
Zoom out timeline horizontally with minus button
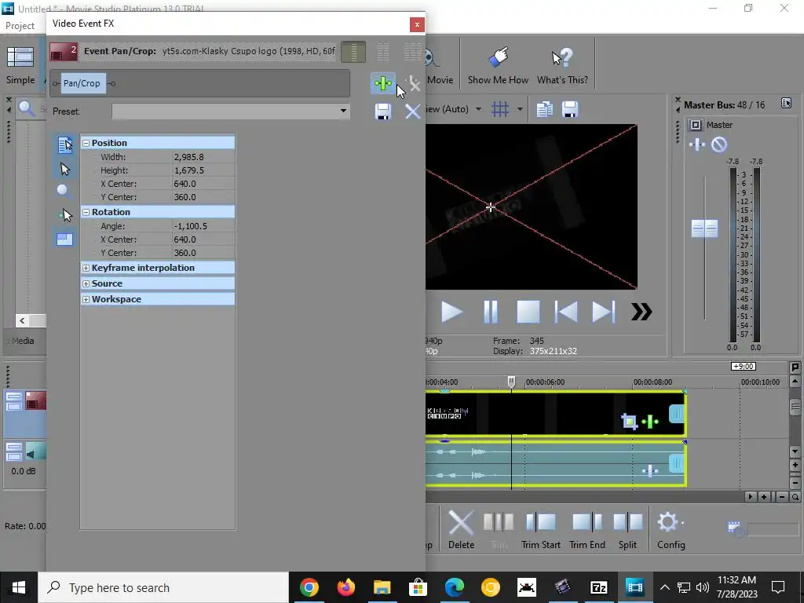coord(781,497)
